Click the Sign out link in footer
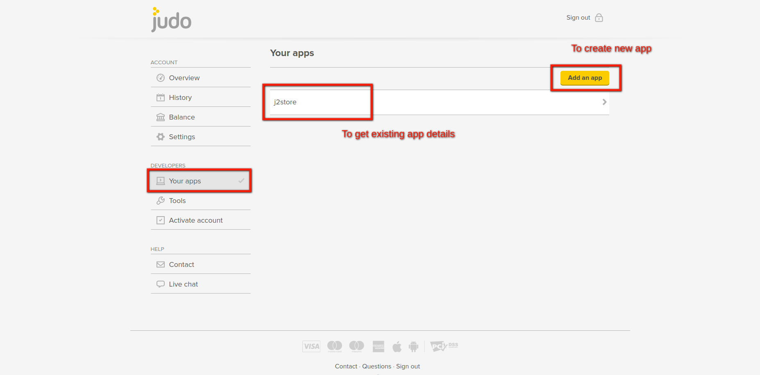Image resolution: width=760 pixels, height=375 pixels. tap(408, 366)
